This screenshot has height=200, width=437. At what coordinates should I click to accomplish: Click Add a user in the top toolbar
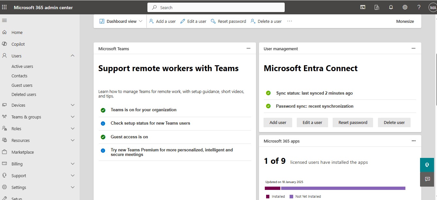[162, 21]
